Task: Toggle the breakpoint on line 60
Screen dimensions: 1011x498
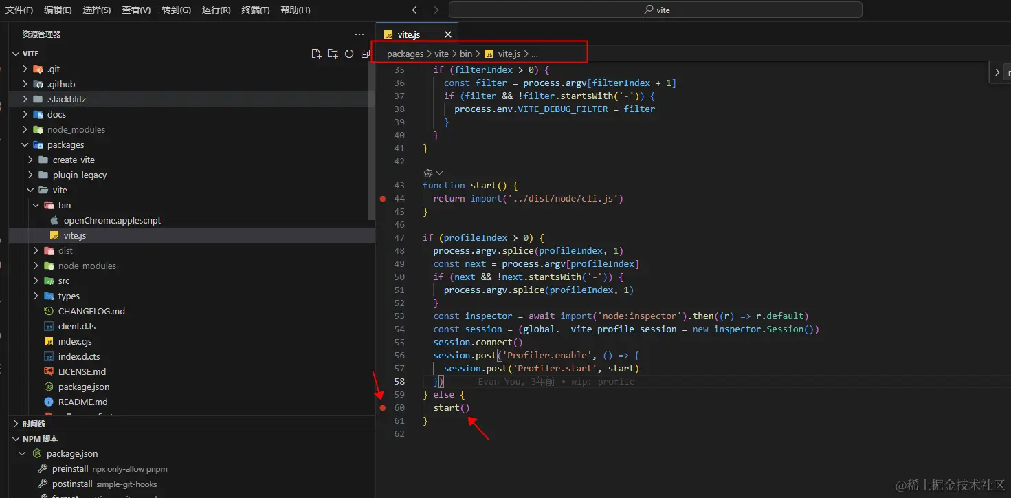Action: [383, 408]
